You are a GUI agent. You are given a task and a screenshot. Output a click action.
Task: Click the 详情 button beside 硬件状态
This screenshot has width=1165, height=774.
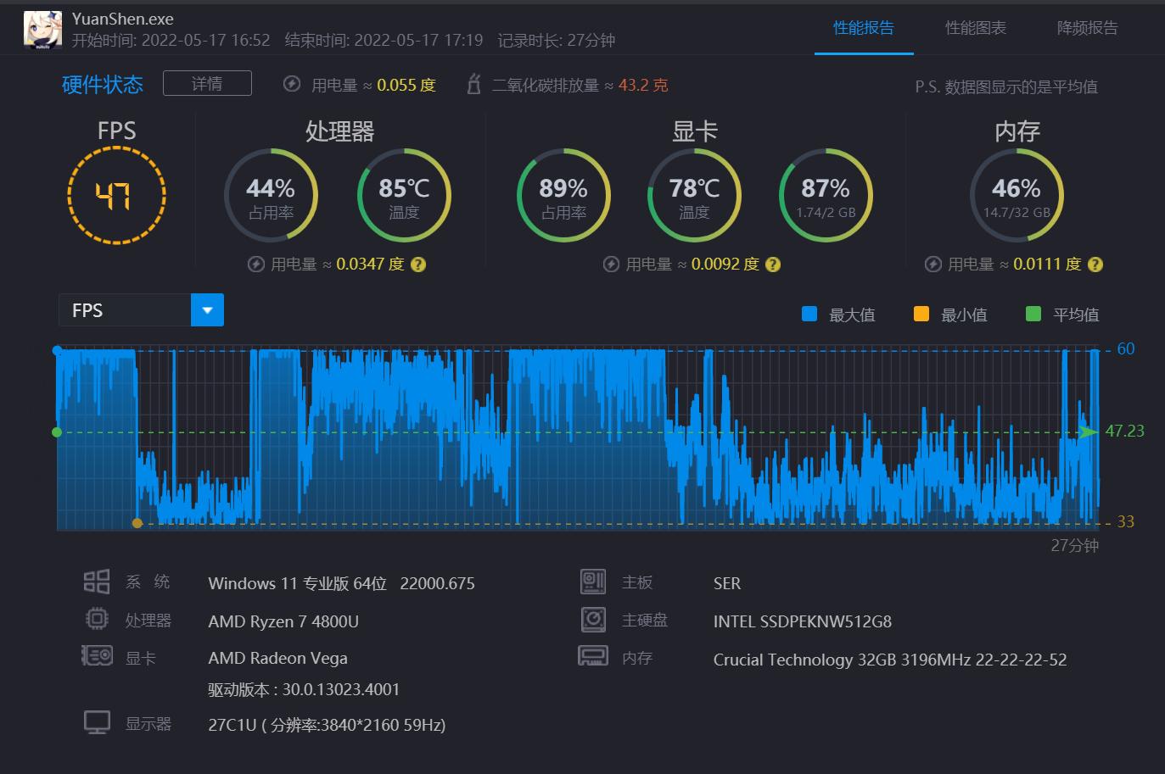[207, 83]
